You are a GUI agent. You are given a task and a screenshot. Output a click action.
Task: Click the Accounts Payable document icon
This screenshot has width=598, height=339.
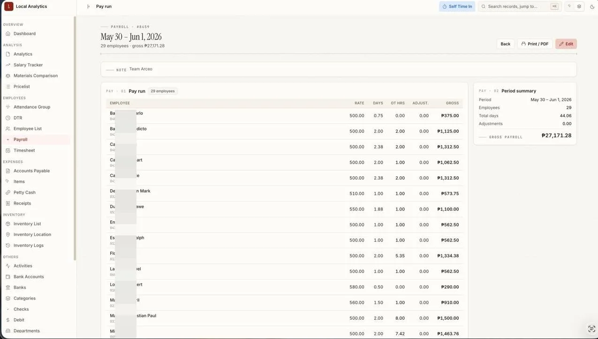point(8,171)
